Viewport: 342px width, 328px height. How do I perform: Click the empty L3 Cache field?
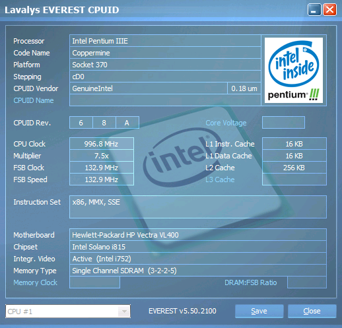(294, 180)
